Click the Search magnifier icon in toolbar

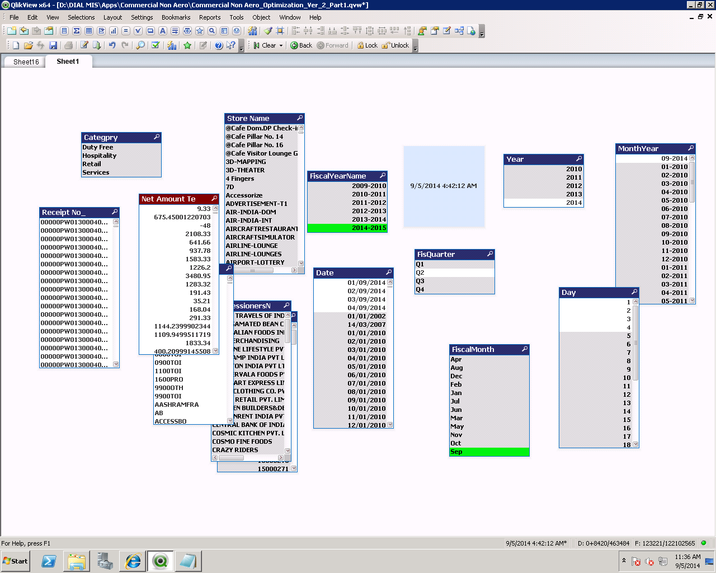pos(140,45)
